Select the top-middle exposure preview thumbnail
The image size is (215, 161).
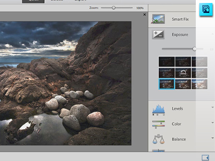183,62
